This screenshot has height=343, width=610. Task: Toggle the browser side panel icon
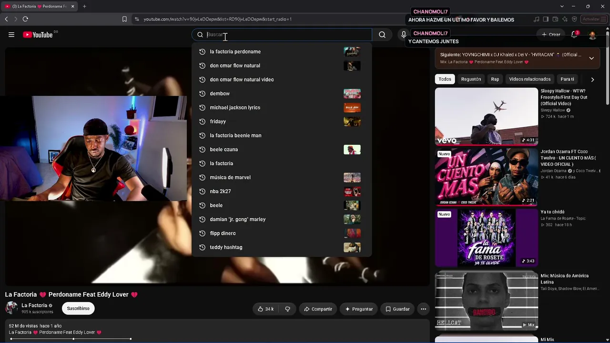pos(546,19)
